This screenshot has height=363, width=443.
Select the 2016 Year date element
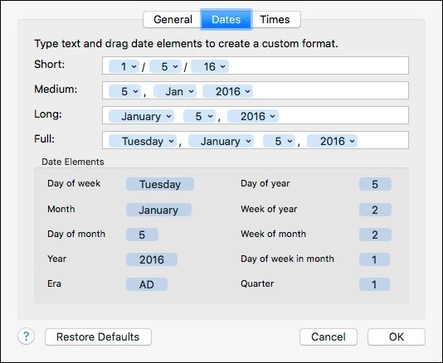(152, 259)
